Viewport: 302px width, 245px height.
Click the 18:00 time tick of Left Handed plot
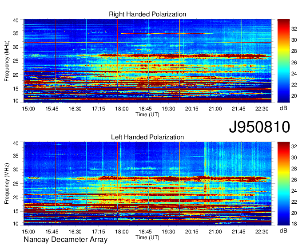pyautogui.click(x=122, y=232)
